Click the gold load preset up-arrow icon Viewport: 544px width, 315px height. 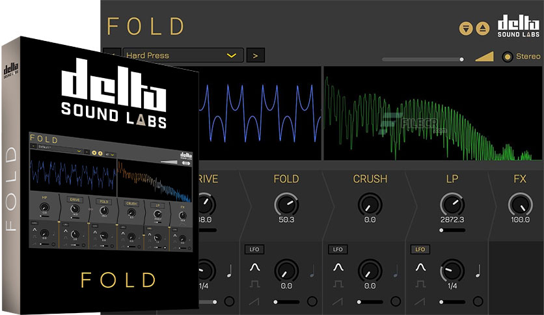(483, 29)
